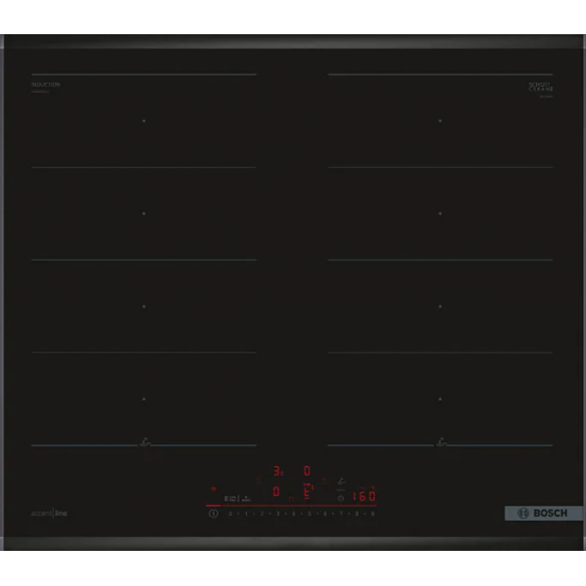The width and height of the screenshot is (586, 586).
Task: Tap the flex zone symbol left of the divider
Action: coord(230,499)
